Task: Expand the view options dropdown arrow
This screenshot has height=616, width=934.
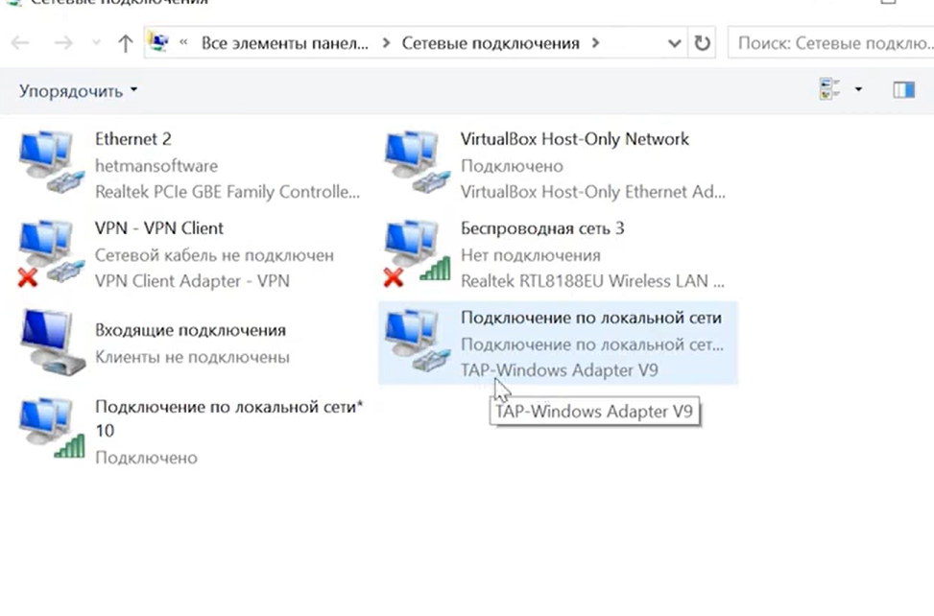Action: [x=858, y=89]
